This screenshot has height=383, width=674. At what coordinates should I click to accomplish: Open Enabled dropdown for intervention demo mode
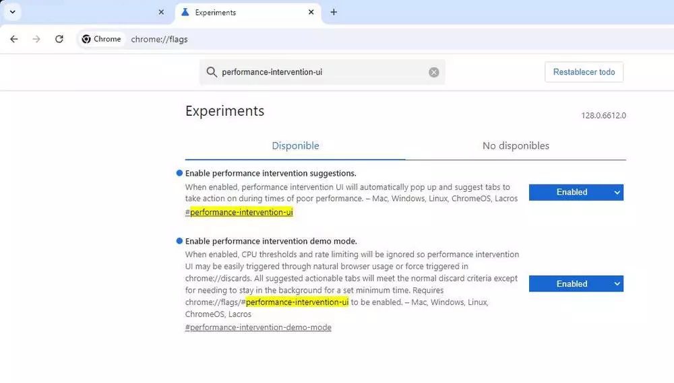point(576,284)
